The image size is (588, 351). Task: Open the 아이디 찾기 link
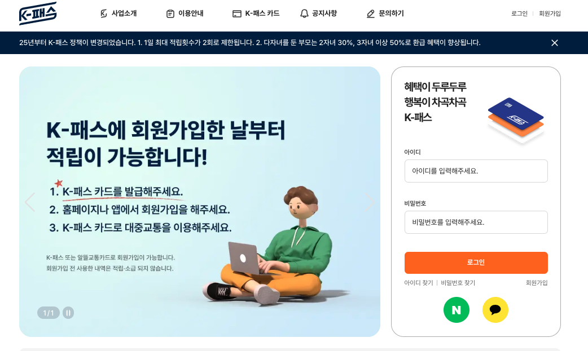tap(419, 283)
